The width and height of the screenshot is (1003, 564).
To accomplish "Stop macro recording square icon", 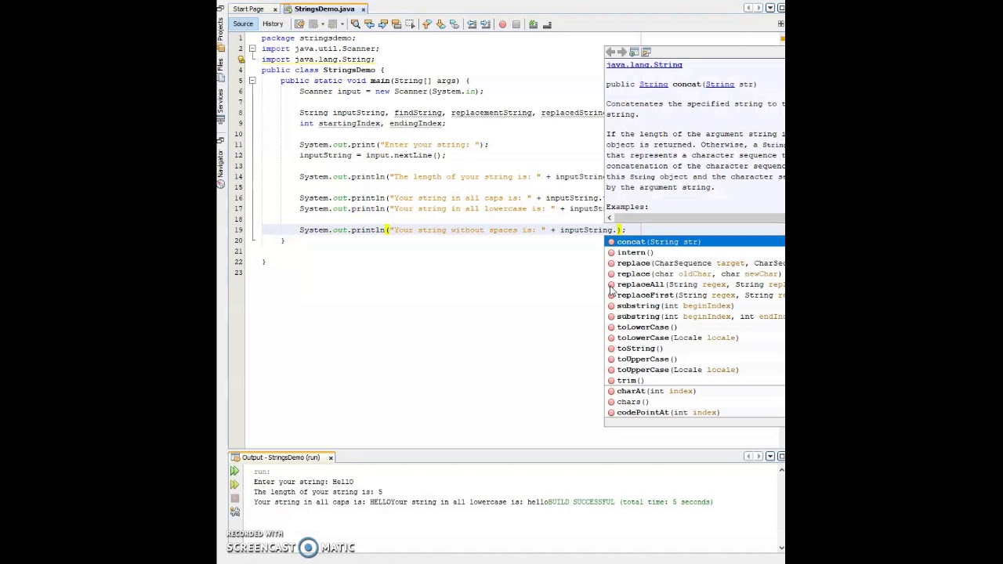I will pyautogui.click(x=516, y=24).
